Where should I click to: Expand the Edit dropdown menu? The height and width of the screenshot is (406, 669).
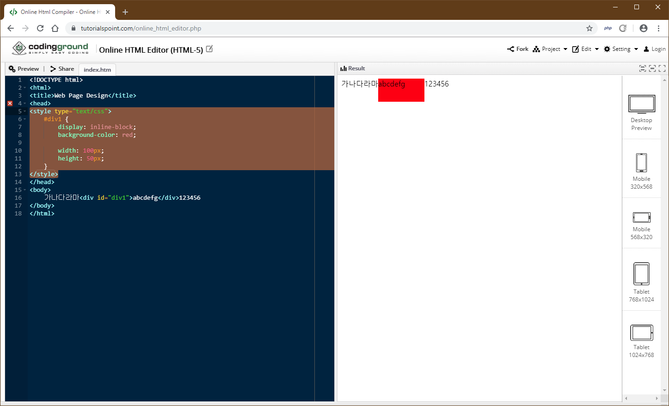pos(585,49)
